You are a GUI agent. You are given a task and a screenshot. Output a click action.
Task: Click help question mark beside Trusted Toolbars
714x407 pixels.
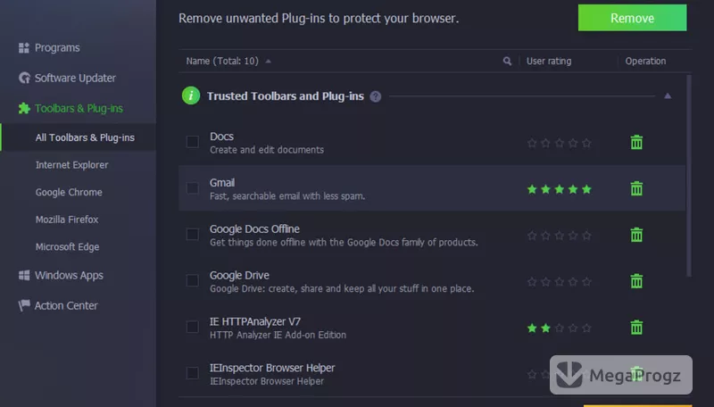(x=375, y=96)
